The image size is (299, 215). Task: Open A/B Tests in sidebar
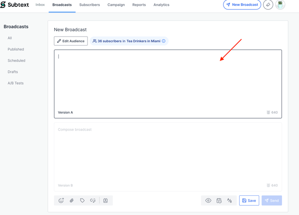16,83
